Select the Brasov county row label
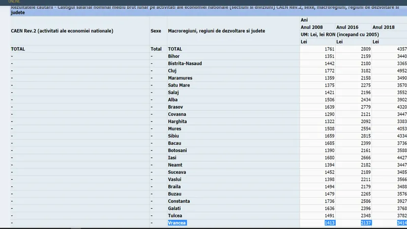This screenshot has width=407, height=229. click(177, 107)
